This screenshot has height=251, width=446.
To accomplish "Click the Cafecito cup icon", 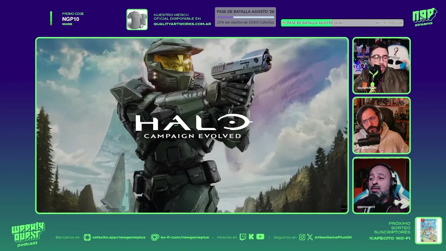I will pos(87,237).
